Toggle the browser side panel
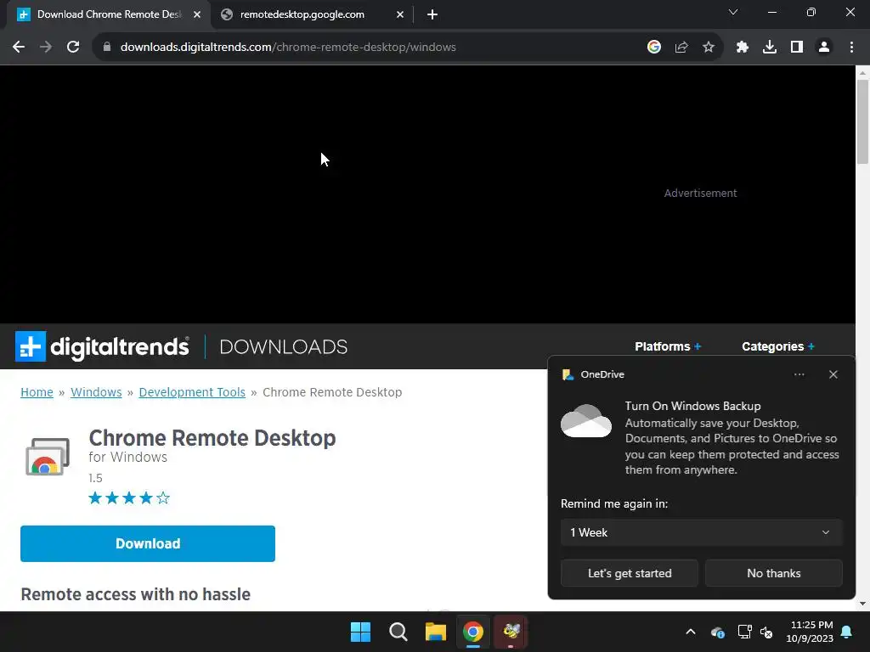Screen dimensions: 870x652 [797, 48]
